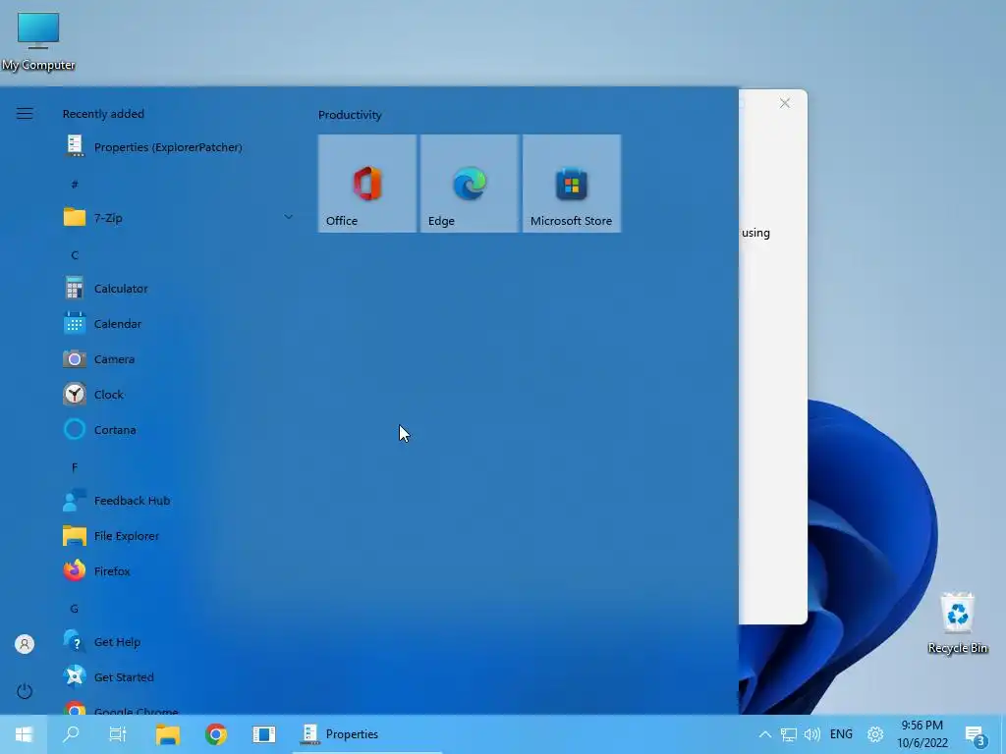
Task: Expand the Start menu hamburger button
Action: (x=25, y=114)
